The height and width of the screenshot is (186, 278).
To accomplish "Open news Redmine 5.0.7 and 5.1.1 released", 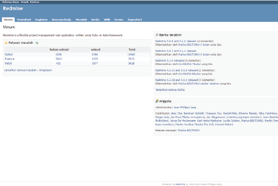I will pyautogui.click(x=176, y=51).
